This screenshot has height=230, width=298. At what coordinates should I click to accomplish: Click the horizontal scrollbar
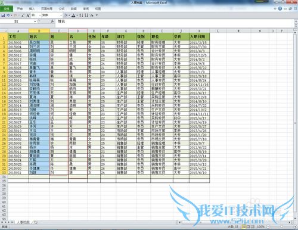[234, 222]
